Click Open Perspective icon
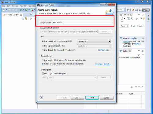This screenshot has width=153, height=114. pyautogui.click(x=128, y=10)
